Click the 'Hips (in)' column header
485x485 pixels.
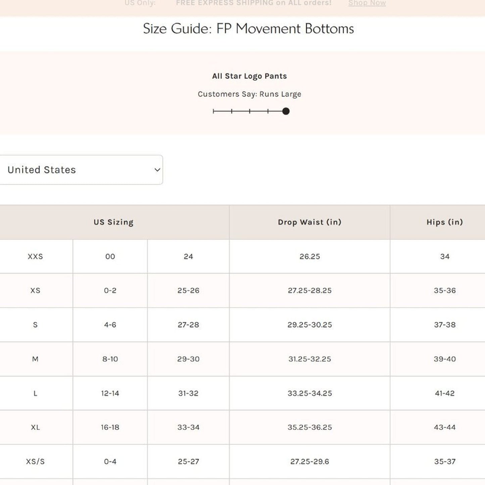pyautogui.click(x=445, y=222)
